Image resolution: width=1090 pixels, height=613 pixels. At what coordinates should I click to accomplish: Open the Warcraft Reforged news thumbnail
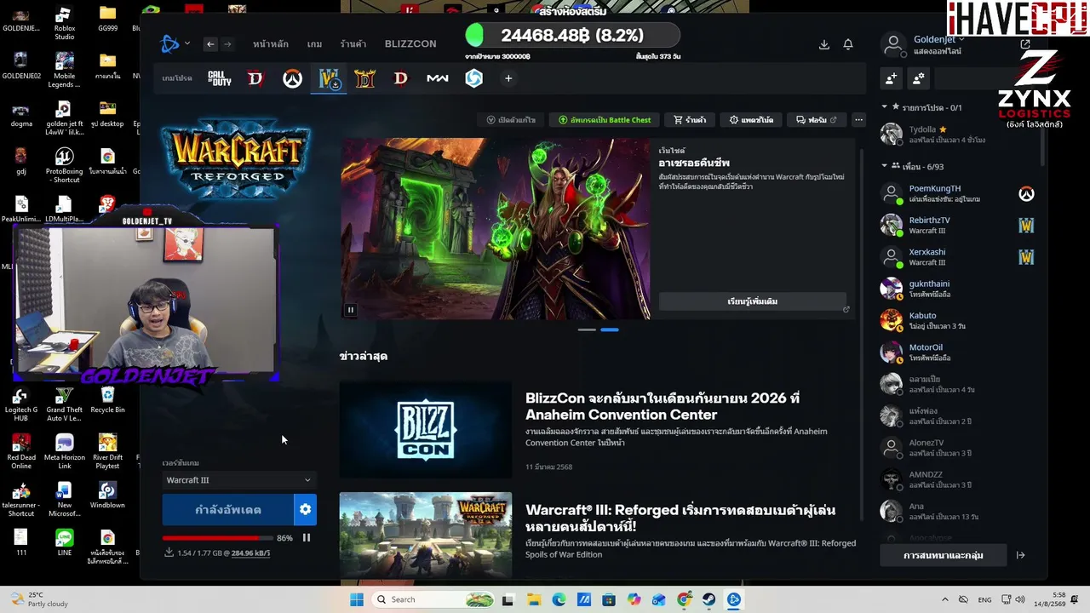426,536
